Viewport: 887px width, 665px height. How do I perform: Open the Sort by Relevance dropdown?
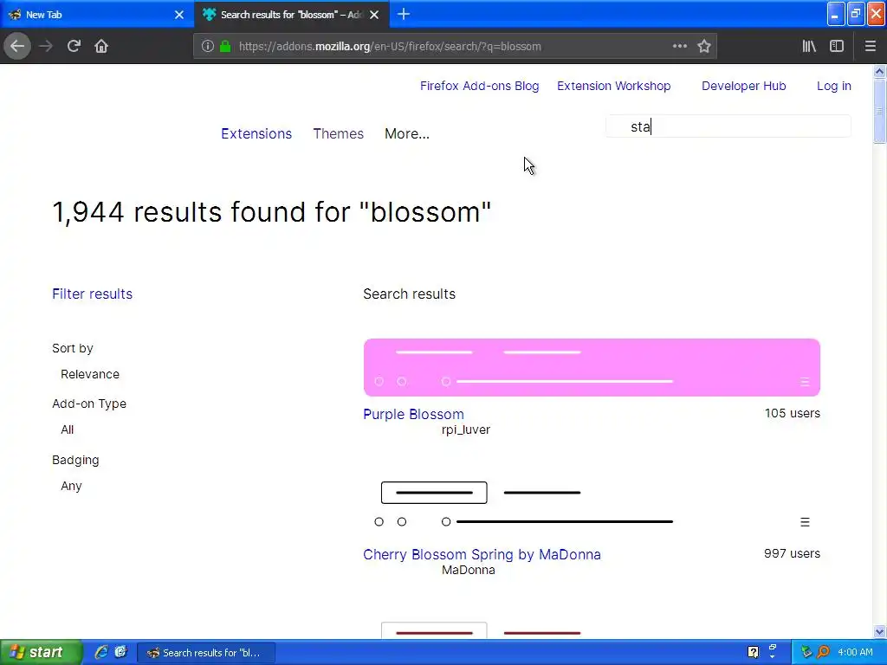[x=90, y=374]
